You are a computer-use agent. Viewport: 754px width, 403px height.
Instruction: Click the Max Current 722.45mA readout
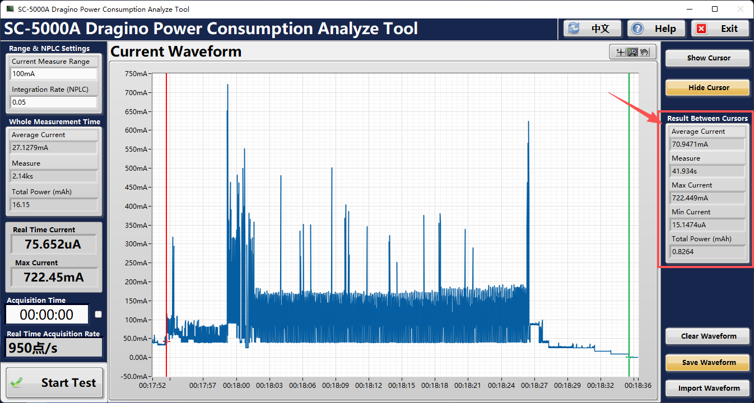tap(54, 277)
